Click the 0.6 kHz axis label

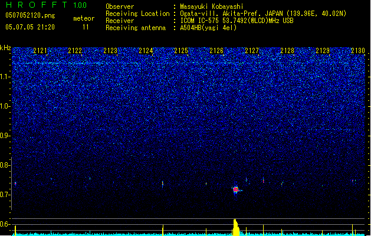click(5, 224)
